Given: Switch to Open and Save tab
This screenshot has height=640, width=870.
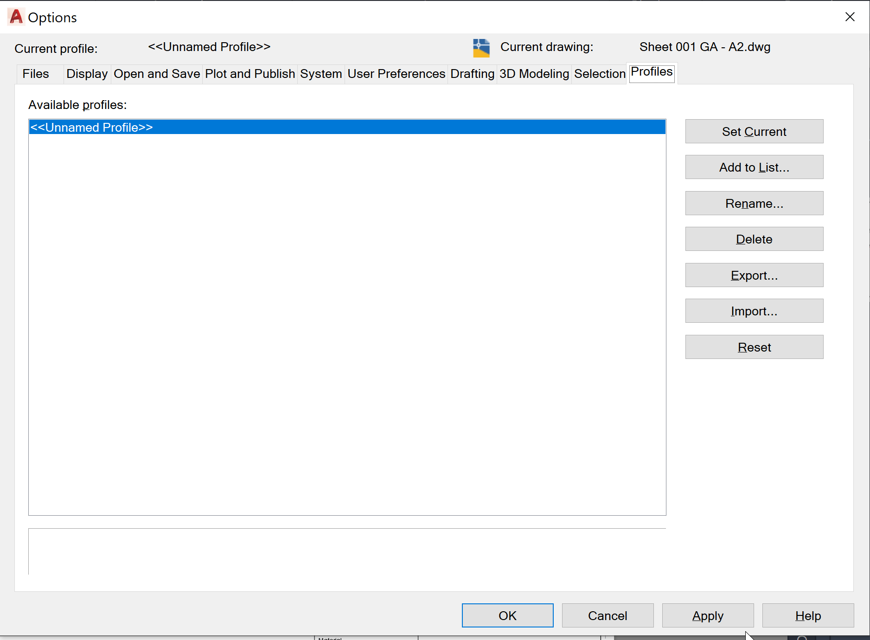Looking at the screenshot, I should [156, 74].
